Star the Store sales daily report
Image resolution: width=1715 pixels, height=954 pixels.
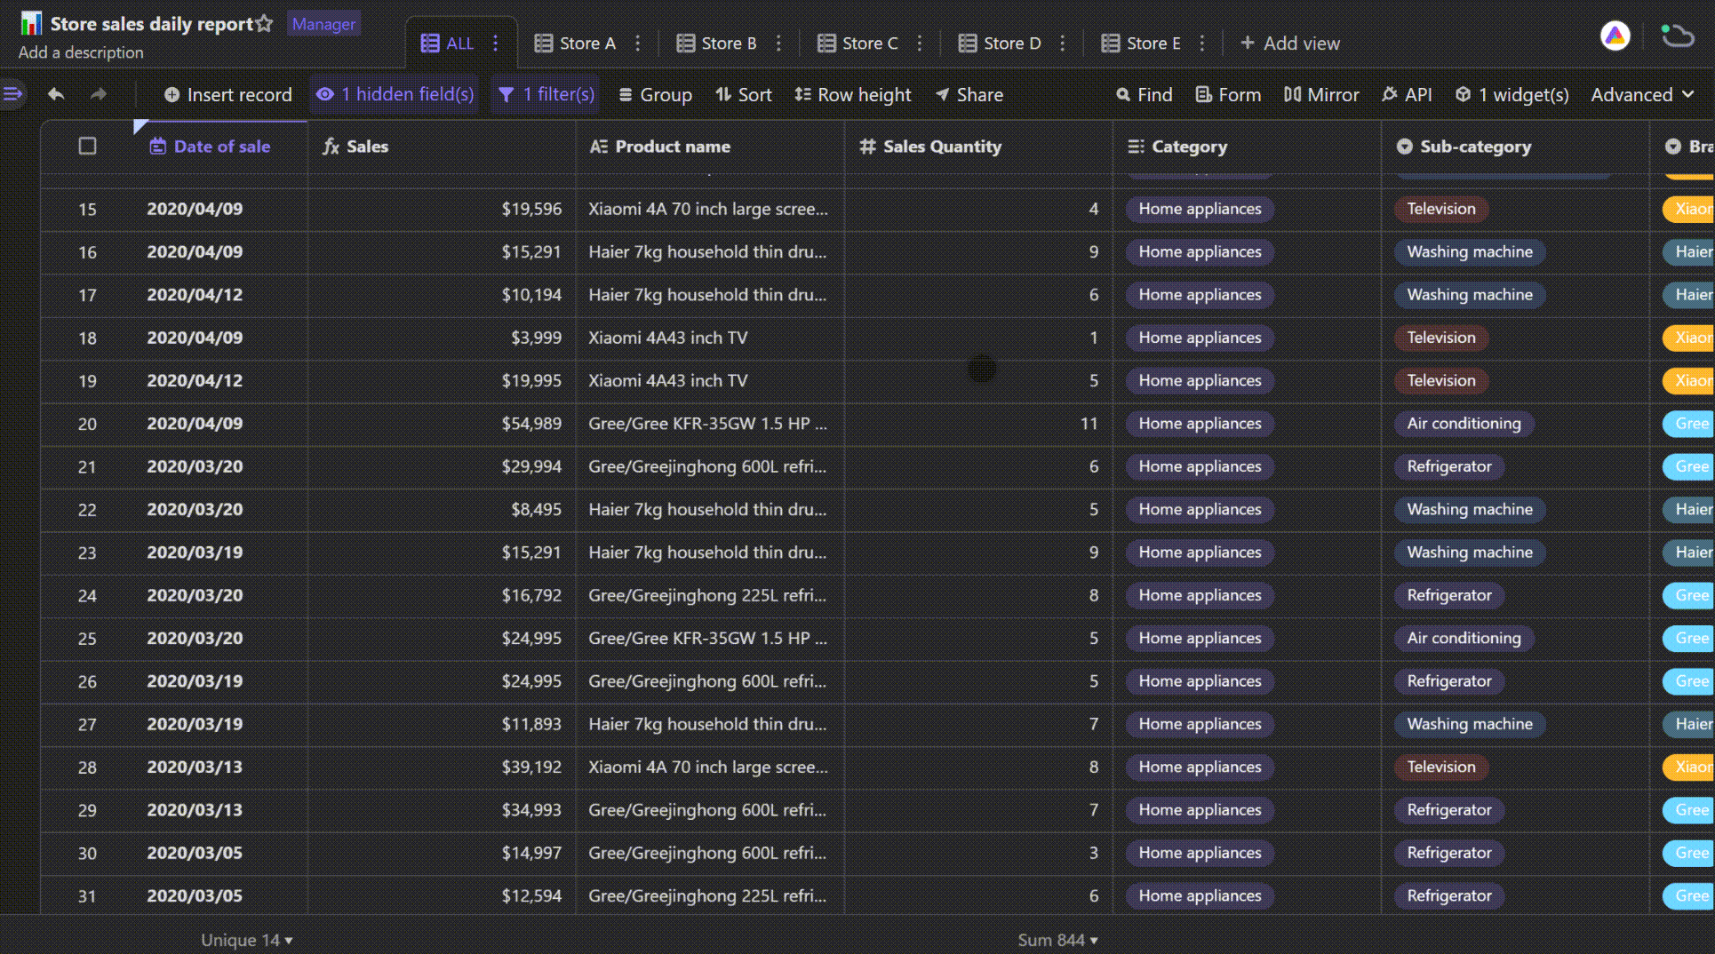tap(264, 24)
